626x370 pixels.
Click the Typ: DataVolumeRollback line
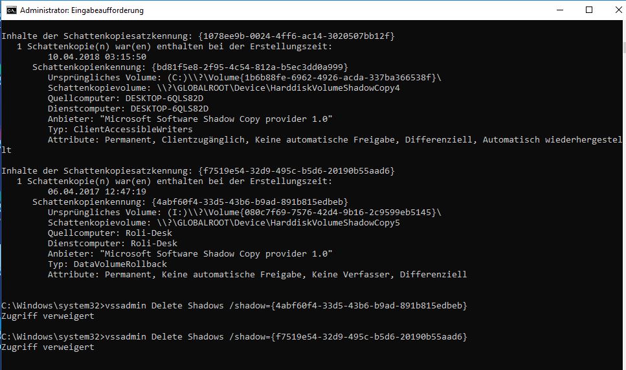tap(107, 264)
